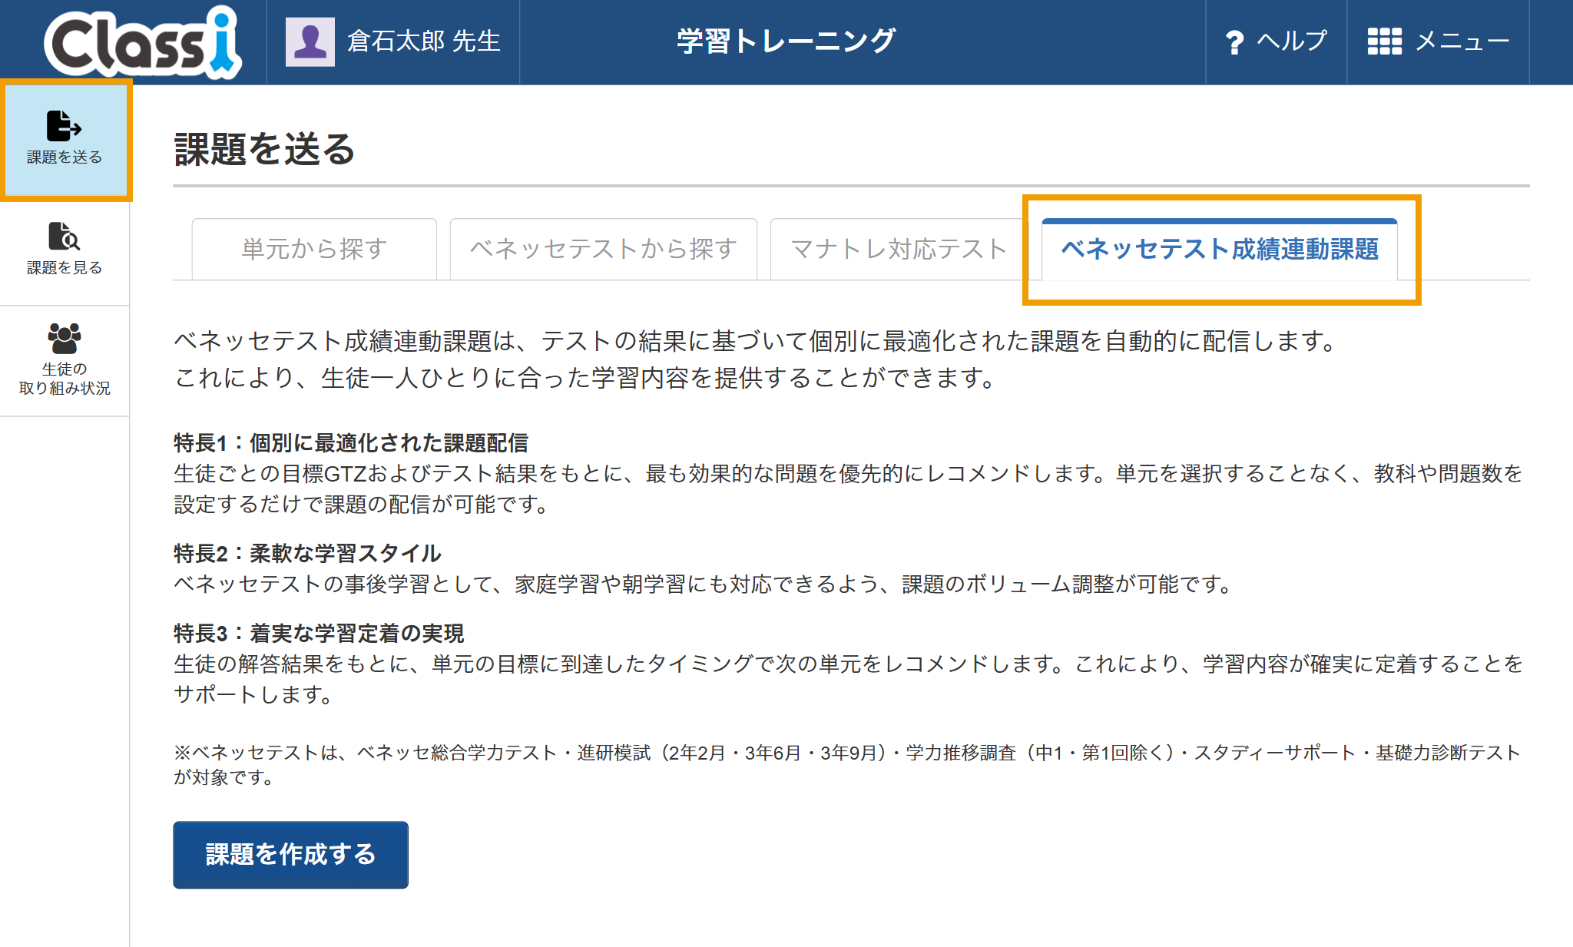
Task: Click the 課題を作成する button
Action: pos(290,855)
